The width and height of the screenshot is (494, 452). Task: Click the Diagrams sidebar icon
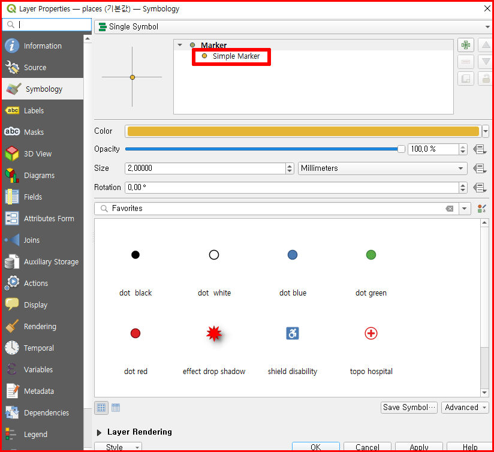12,176
